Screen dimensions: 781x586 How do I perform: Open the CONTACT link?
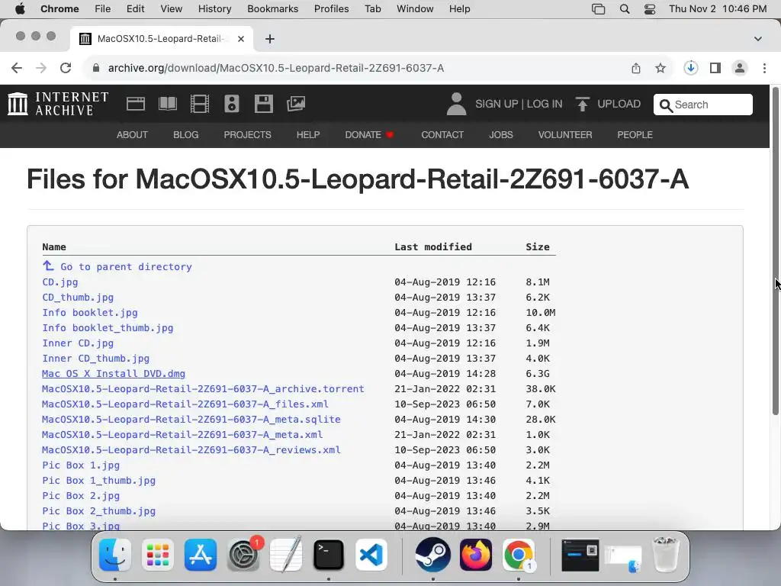[x=442, y=135]
